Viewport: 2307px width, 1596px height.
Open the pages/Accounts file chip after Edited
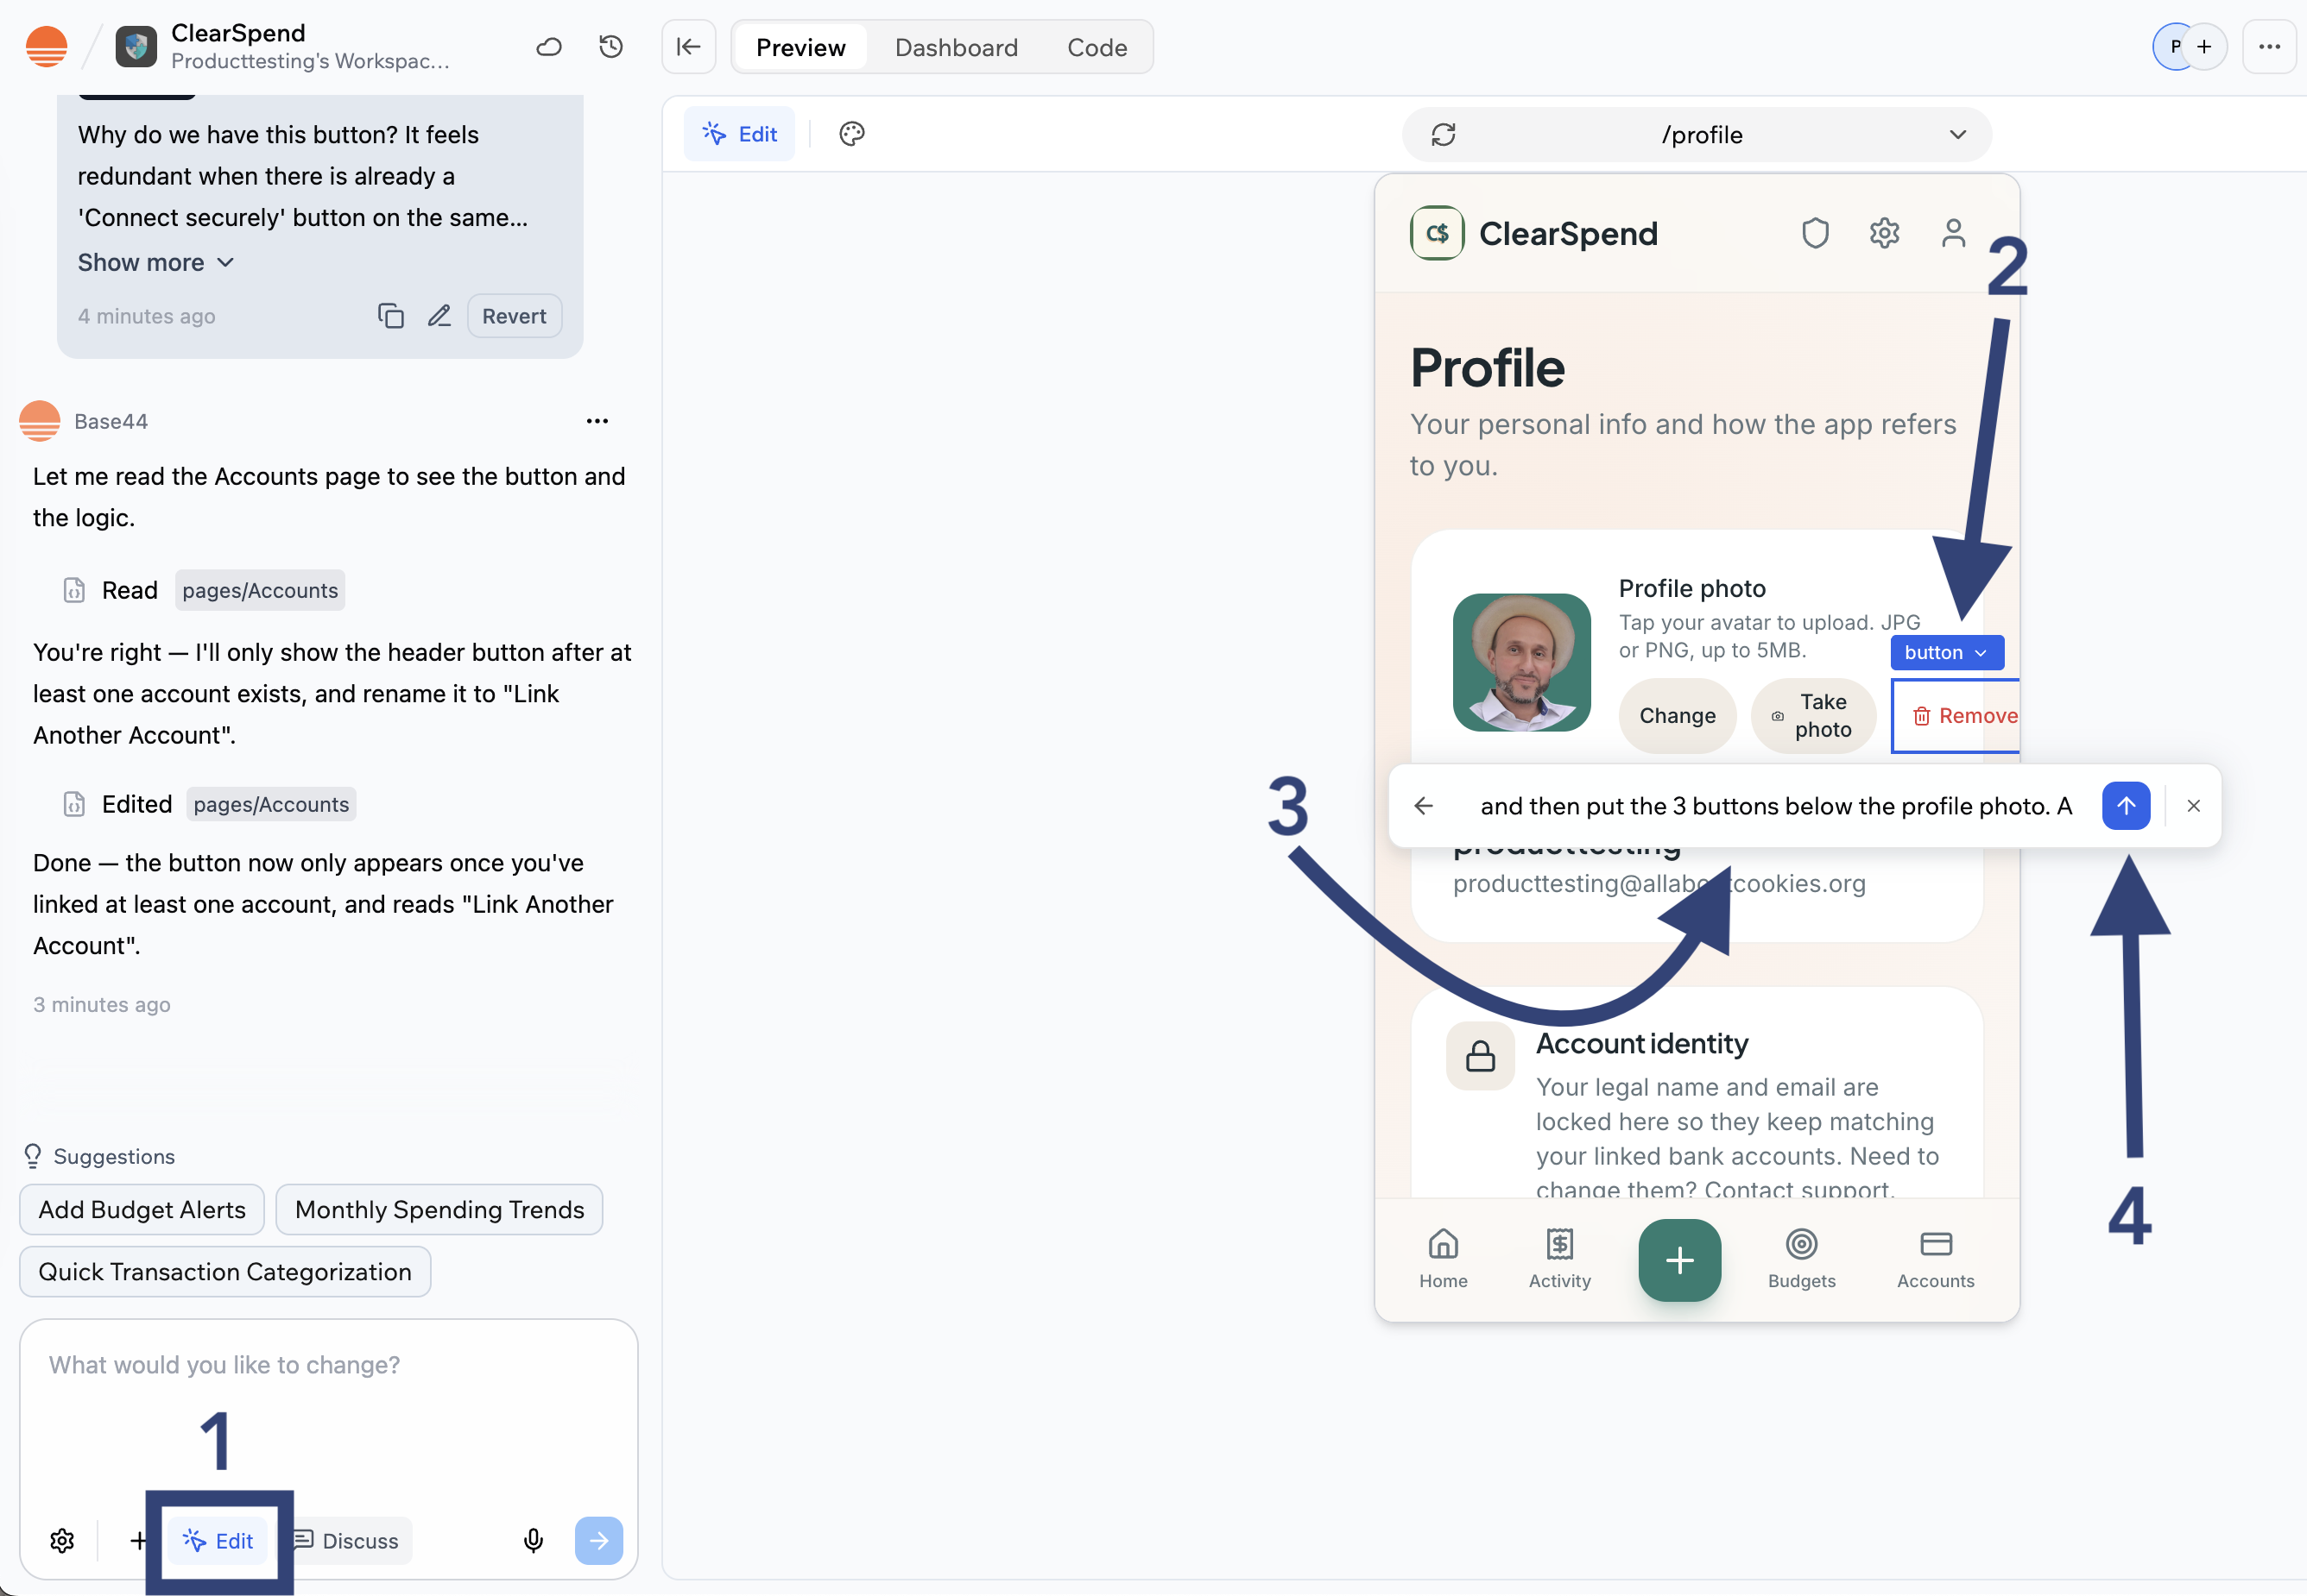pos(271,804)
